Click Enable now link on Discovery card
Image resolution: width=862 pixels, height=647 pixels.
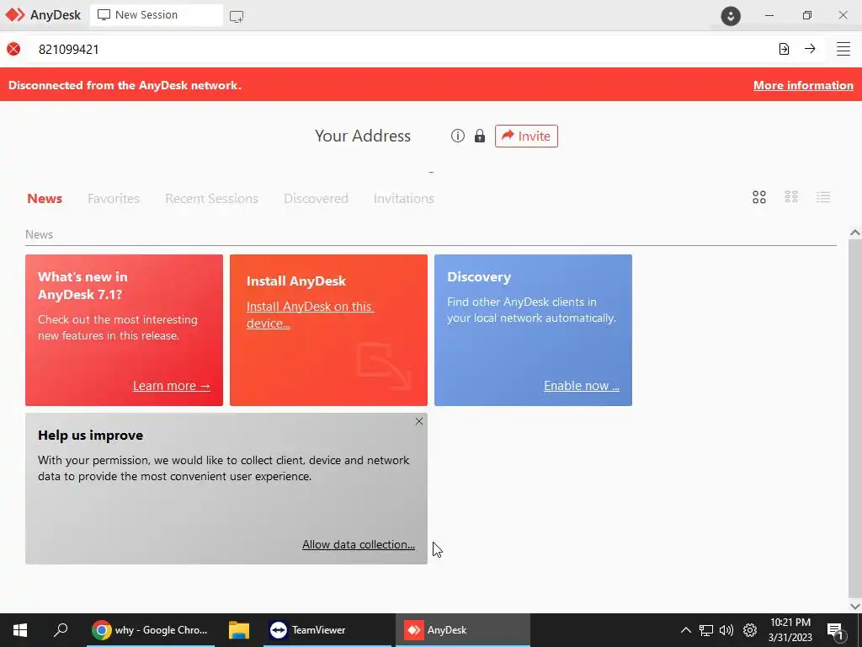[x=582, y=386]
